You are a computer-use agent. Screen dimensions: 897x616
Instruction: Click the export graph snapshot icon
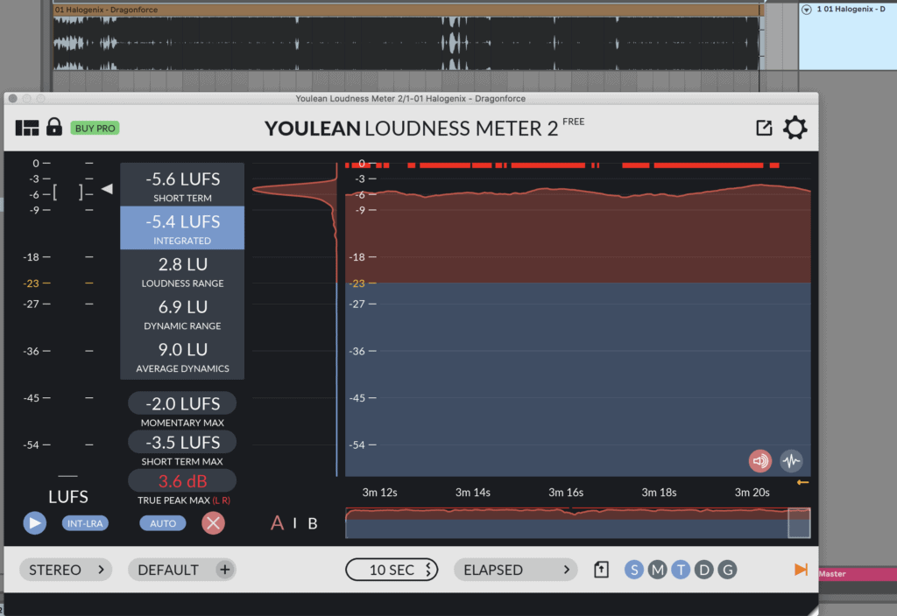tap(601, 570)
